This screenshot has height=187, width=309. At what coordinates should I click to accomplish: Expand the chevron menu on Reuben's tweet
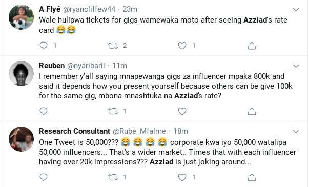point(296,66)
